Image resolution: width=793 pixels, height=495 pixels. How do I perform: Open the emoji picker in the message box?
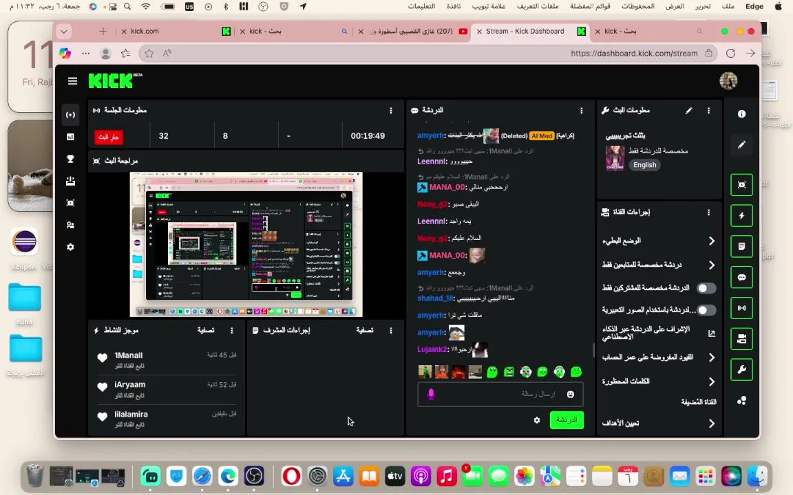[571, 394]
